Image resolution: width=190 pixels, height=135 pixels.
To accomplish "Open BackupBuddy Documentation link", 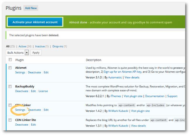I will point(155,96).
